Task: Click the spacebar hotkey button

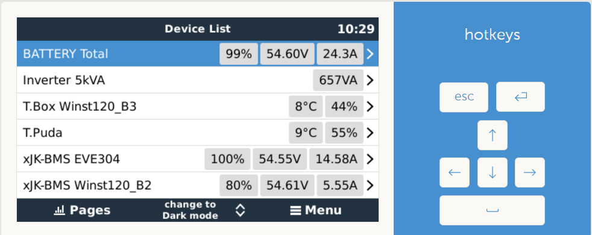Action: point(492,210)
